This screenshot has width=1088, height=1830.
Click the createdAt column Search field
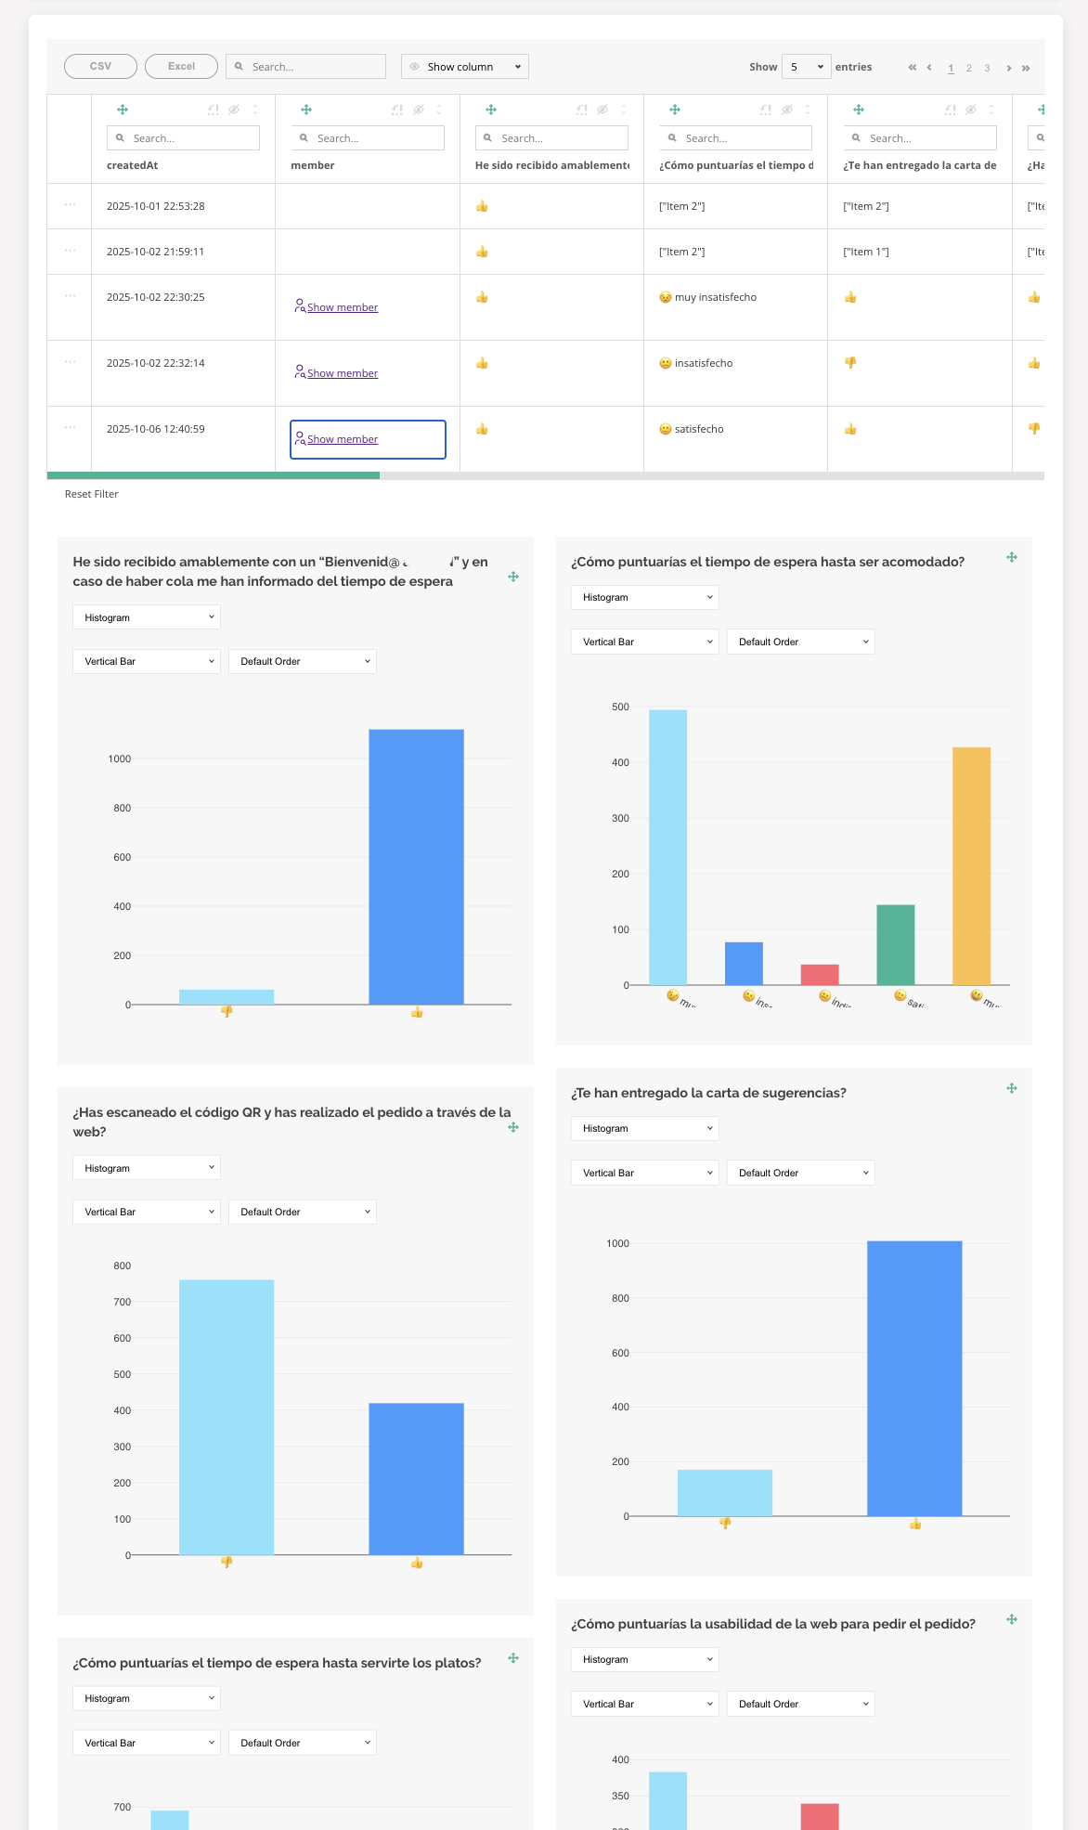click(x=183, y=137)
